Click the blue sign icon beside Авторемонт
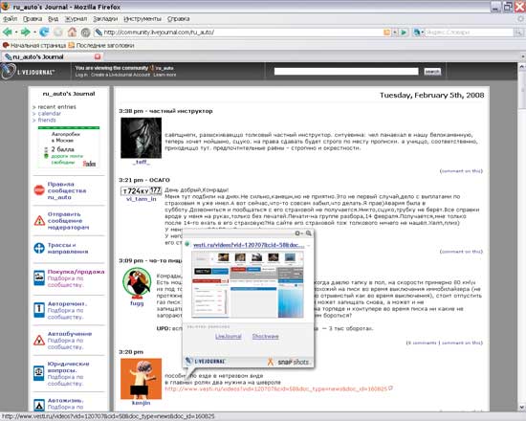 pyautogui.click(x=39, y=310)
